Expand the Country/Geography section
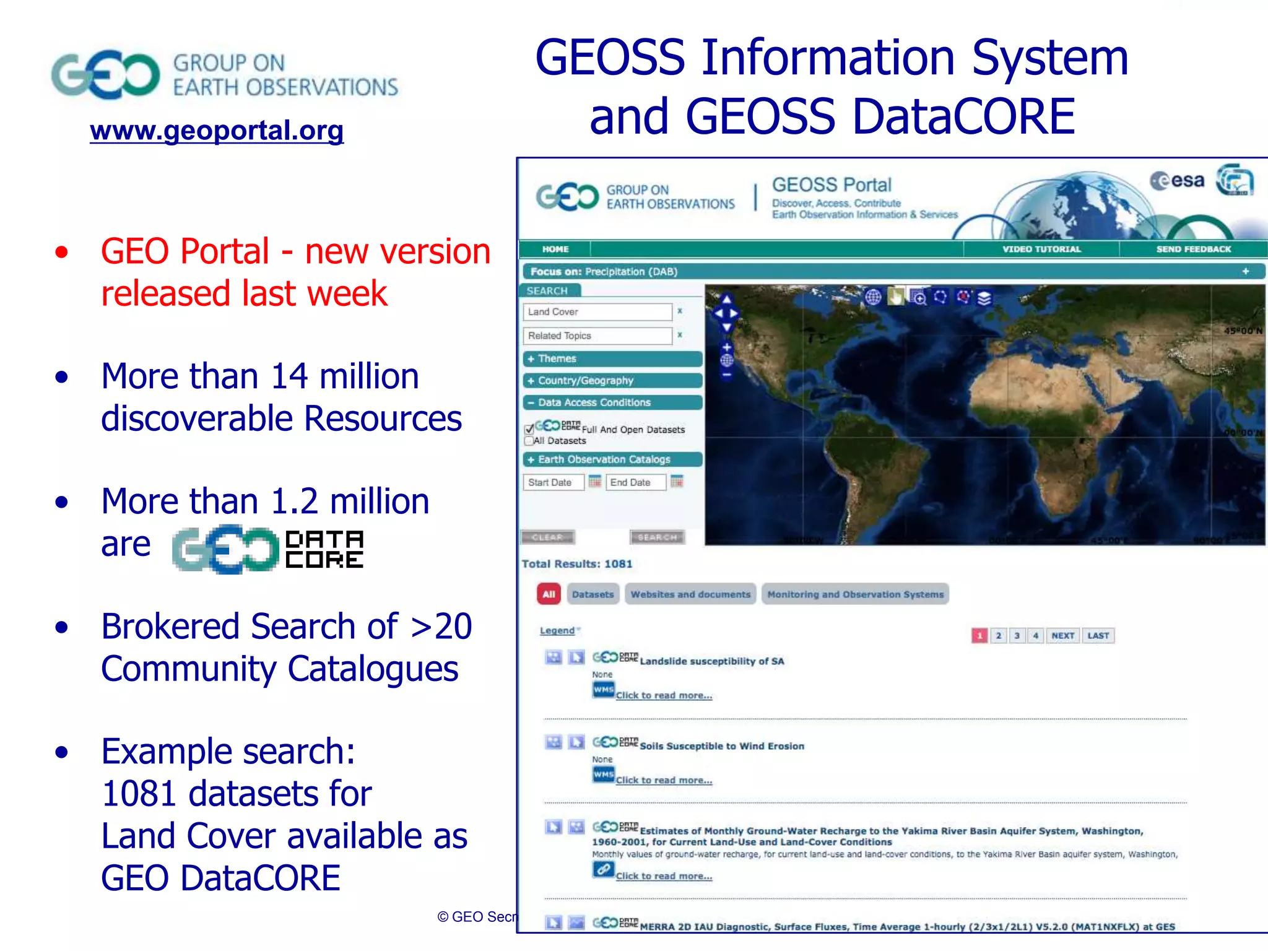The width and height of the screenshot is (1268, 951). click(613, 381)
